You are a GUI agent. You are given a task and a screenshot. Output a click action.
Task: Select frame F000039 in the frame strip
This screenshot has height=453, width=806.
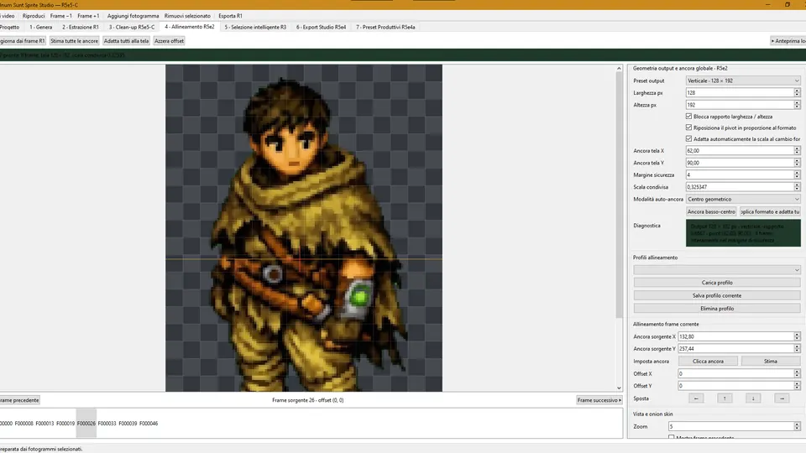click(128, 423)
